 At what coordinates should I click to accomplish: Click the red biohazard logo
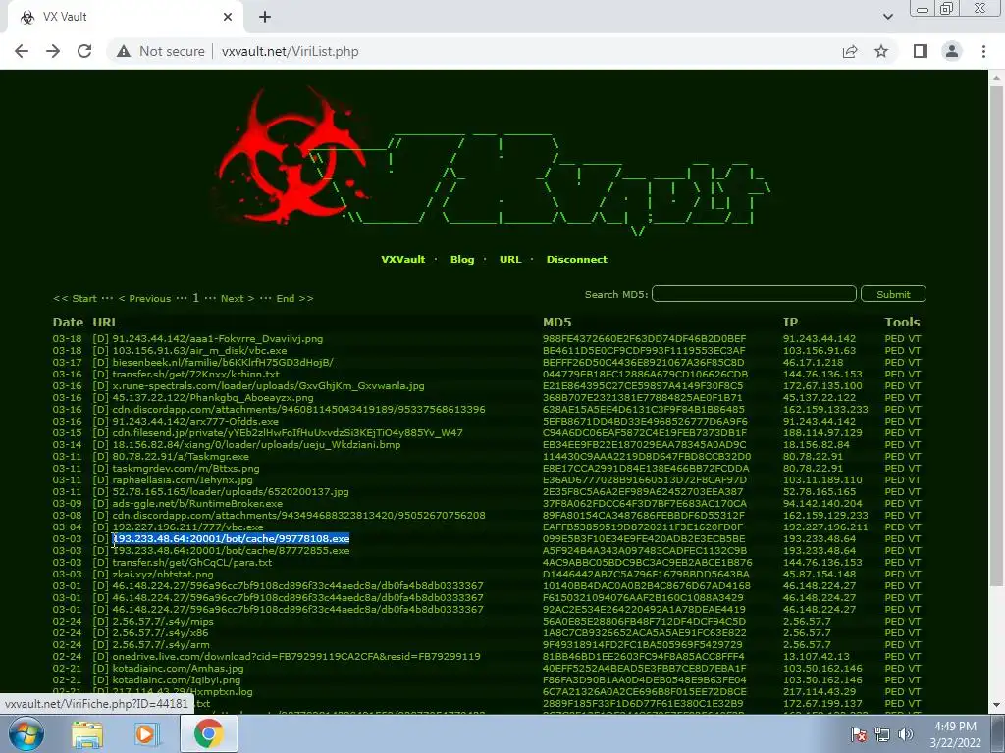tap(291, 157)
